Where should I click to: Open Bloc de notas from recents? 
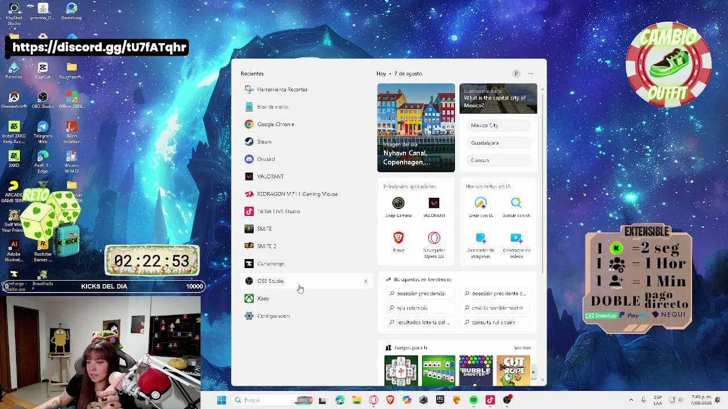(307, 107)
